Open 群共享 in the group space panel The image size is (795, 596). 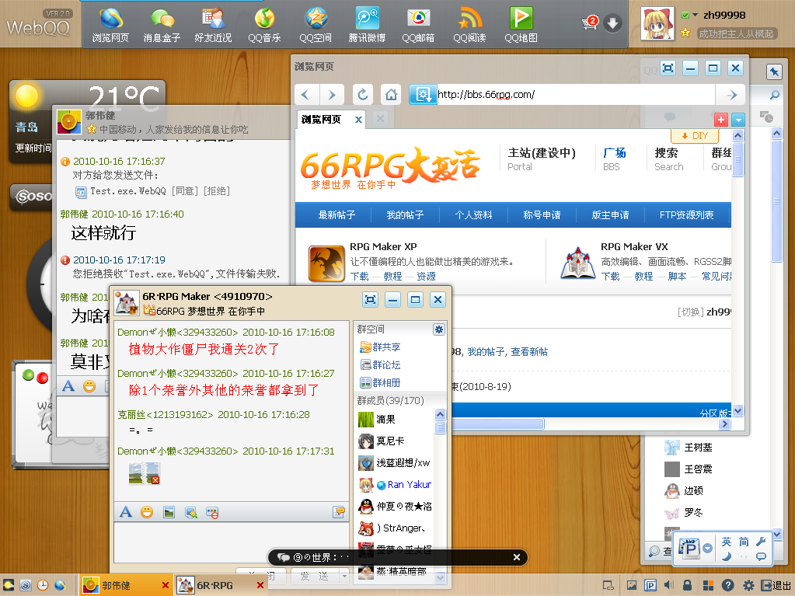click(380, 347)
